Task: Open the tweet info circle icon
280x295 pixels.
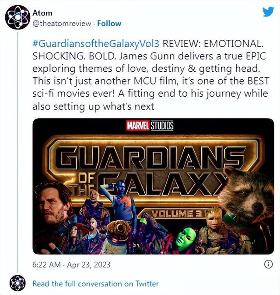Action: point(268,264)
